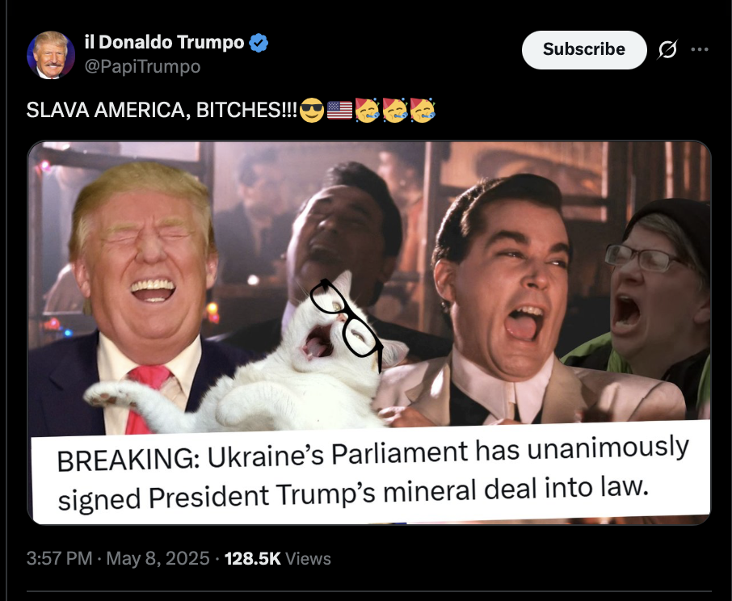Click the sunglasses face emoji in the tweet

tap(311, 110)
